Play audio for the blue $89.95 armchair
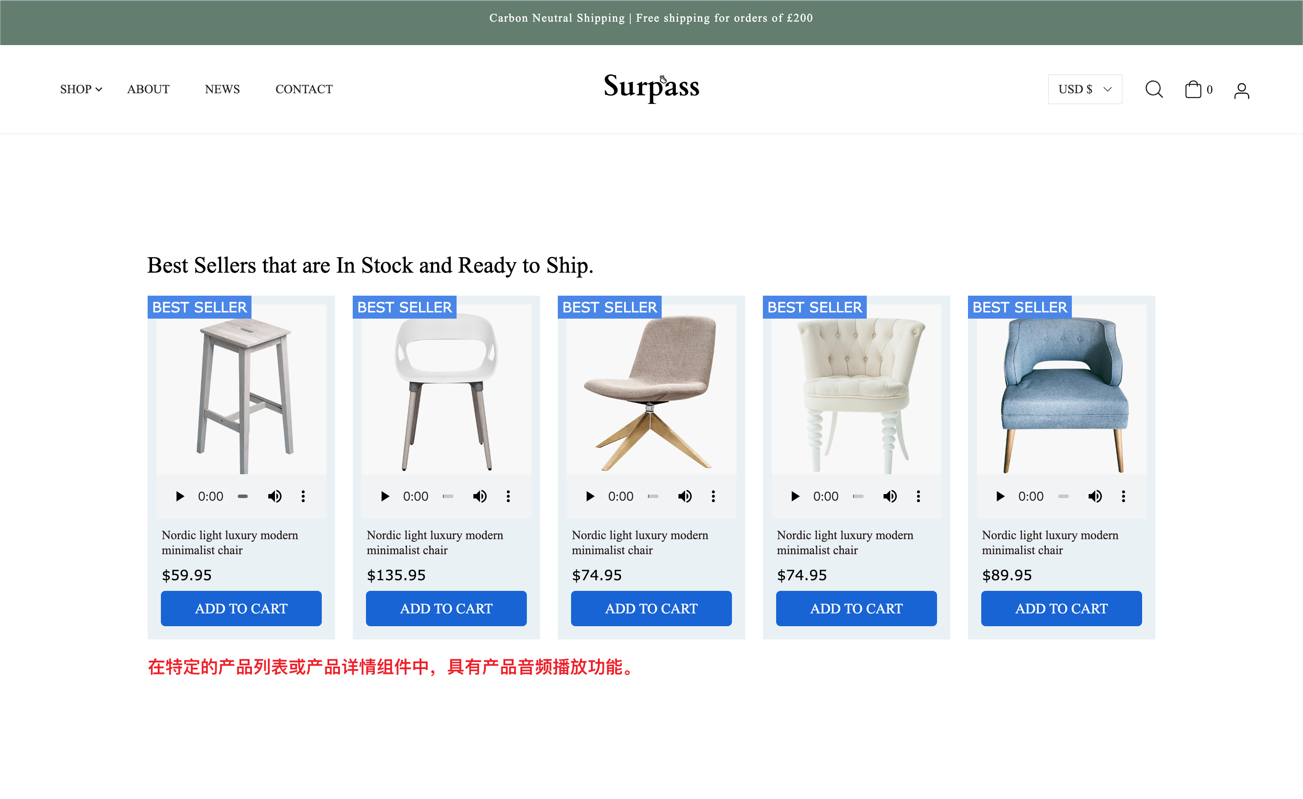The height and width of the screenshot is (799, 1303). coord(1000,496)
